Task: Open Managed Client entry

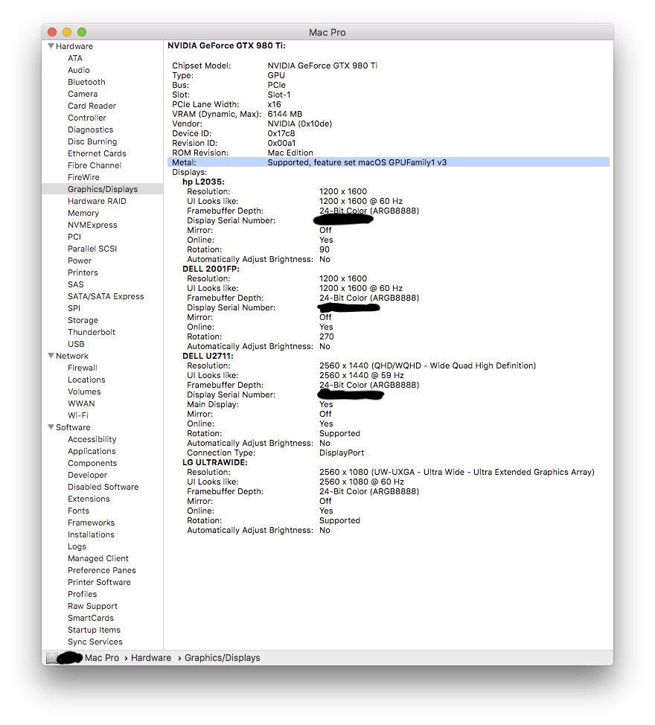Action: point(98,558)
